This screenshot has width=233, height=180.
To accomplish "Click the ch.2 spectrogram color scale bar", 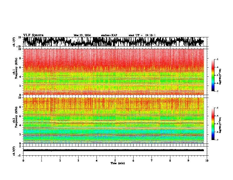I will click(x=213, y=124).
